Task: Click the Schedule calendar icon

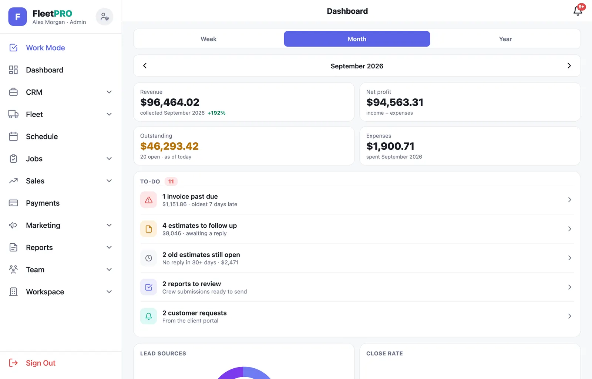Action: [x=13, y=136]
